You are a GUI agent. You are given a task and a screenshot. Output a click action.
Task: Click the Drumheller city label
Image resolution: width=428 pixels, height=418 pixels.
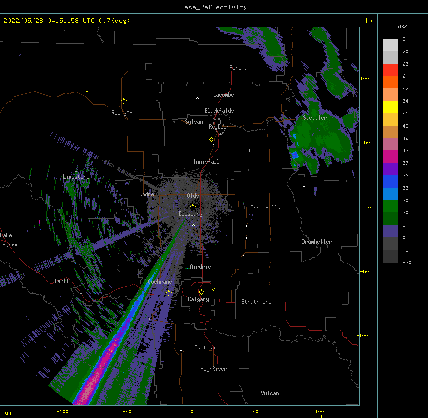(317, 242)
